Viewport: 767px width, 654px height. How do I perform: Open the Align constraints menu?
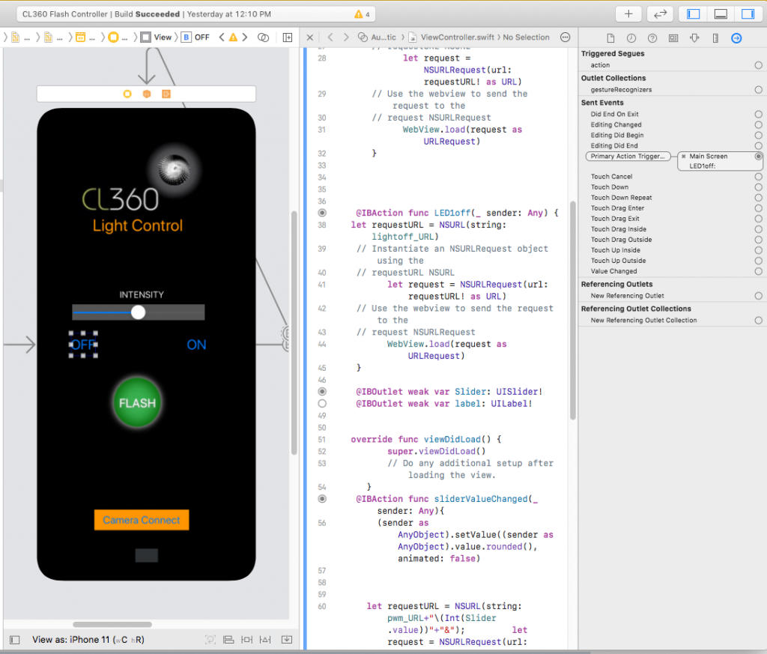pyautogui.click(x=228, y=640)
